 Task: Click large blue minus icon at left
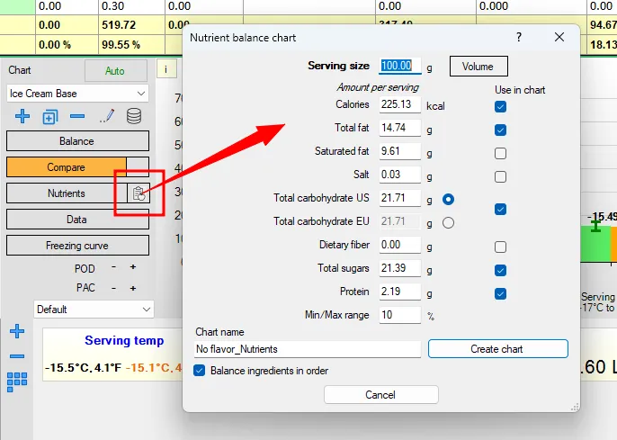click(17, 356)
